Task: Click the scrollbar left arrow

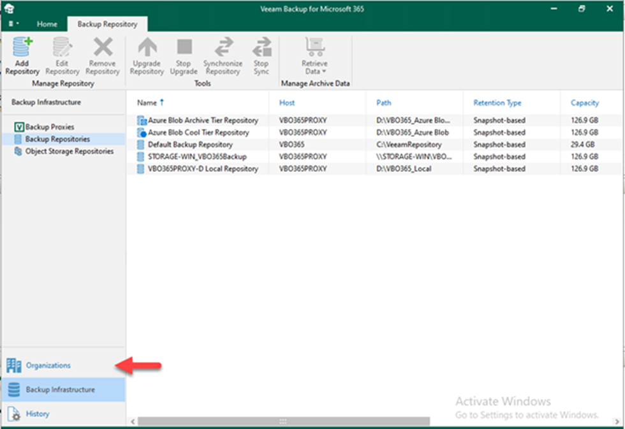Action: (133, 421)
